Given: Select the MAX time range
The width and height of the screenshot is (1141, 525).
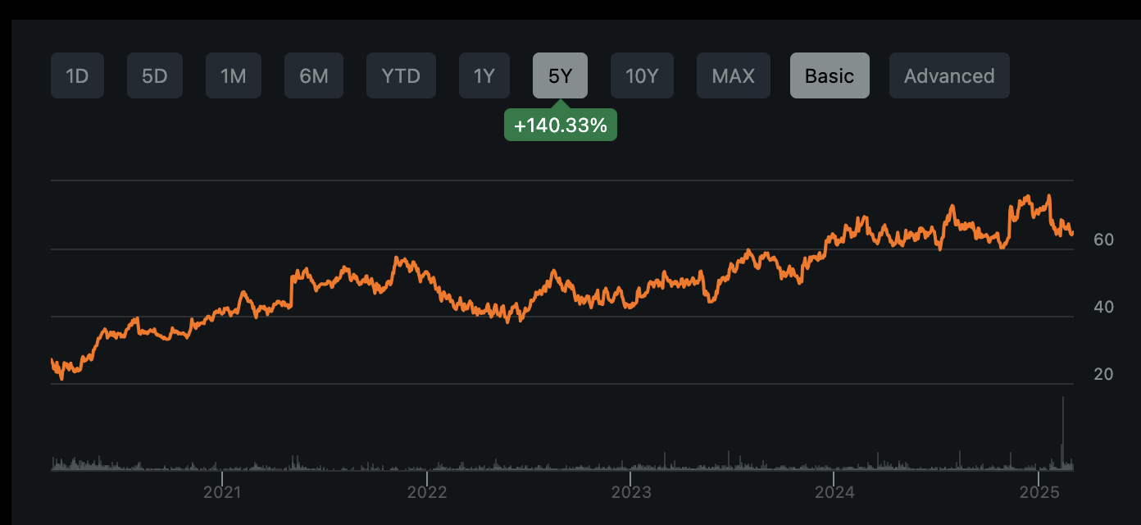Looking at the screenshot, I should point(733,75).
